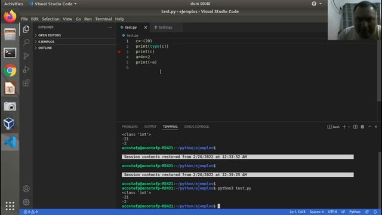Screen dimensions: 382x215
Task: Kill the terminal with trash icon
Action: pyautogui.click(x=362, y=127)
